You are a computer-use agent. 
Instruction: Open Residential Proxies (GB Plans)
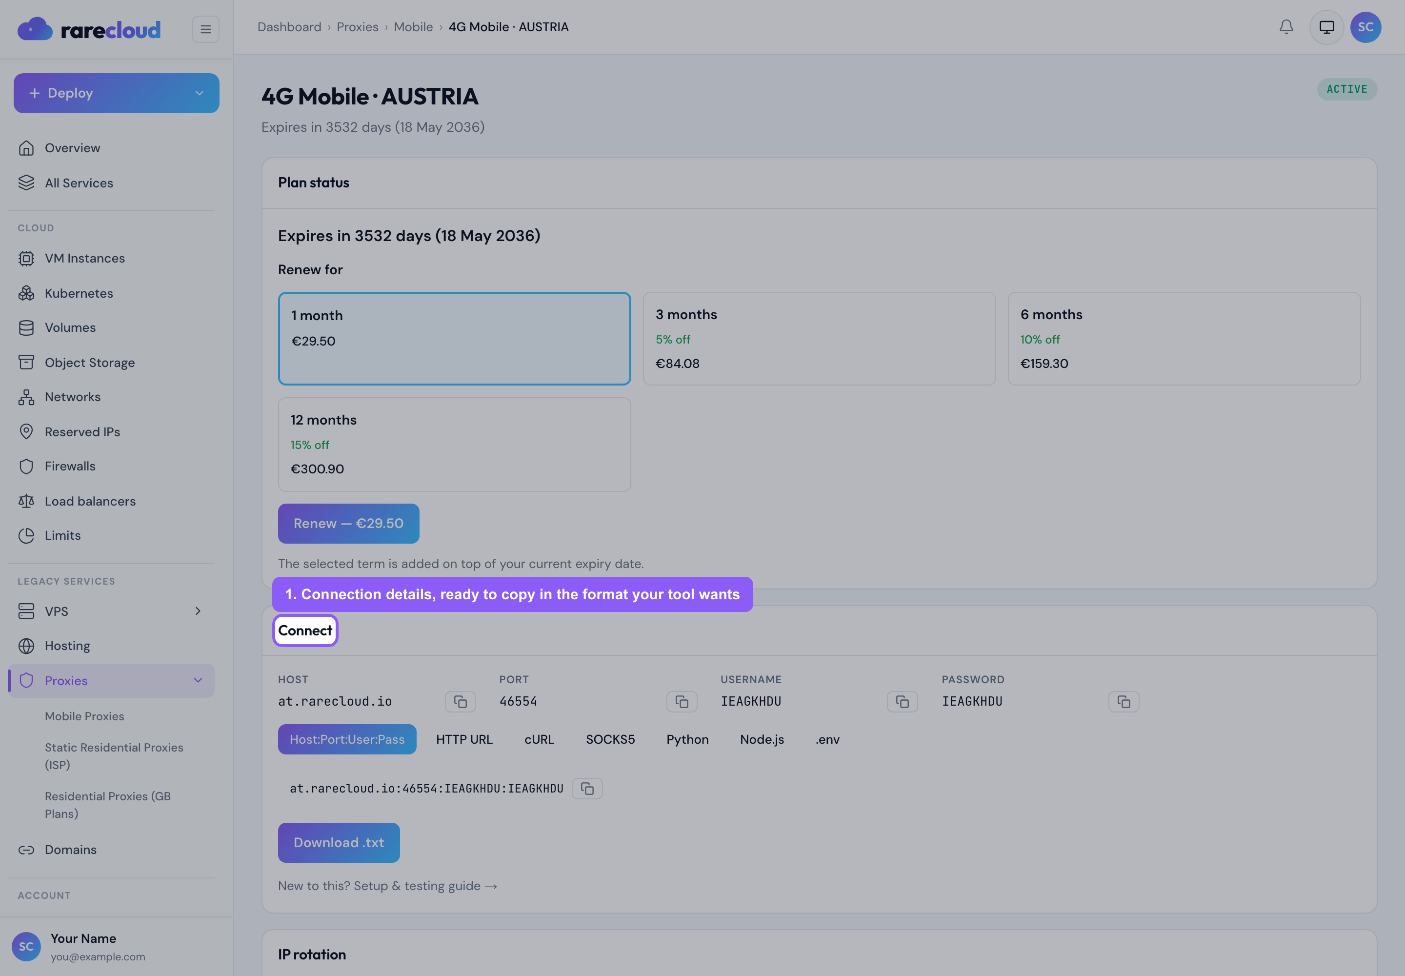108,805
